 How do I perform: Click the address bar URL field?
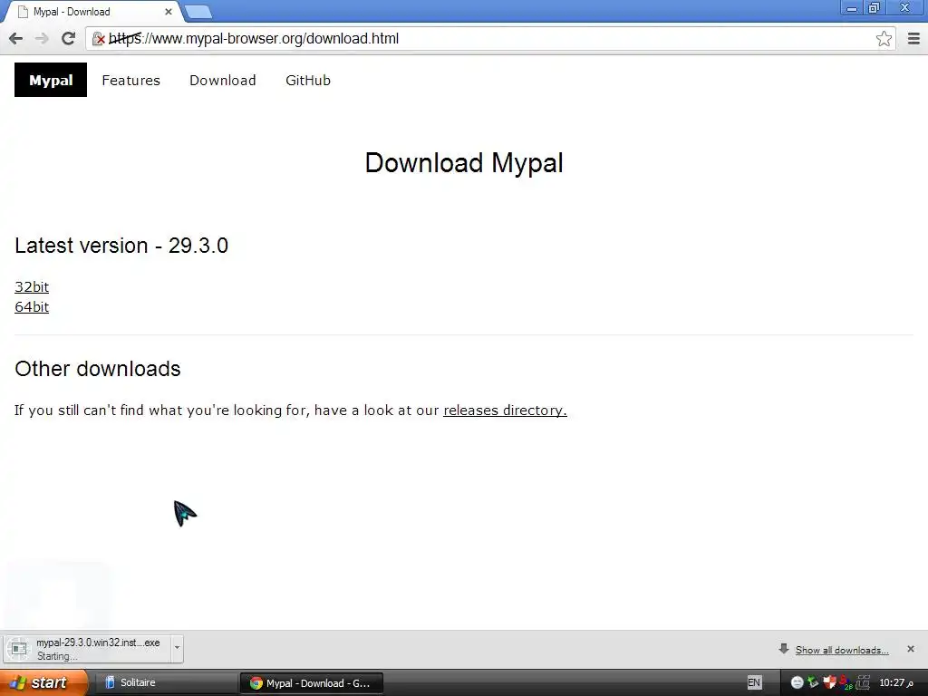(x=490, y=38)
